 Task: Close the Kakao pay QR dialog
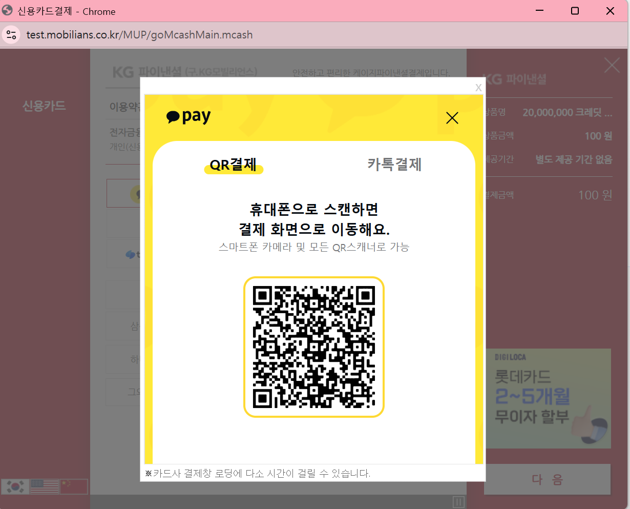point(452,118)
